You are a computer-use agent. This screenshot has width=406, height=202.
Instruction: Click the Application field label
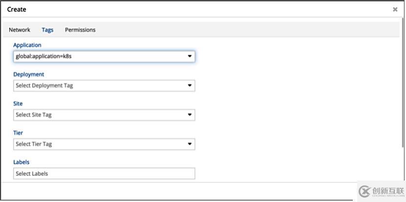[x=27, y=45]
